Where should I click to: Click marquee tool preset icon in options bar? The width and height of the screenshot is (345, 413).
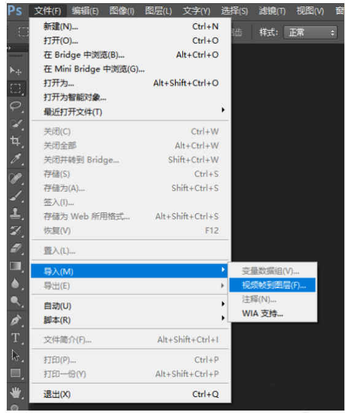click(23, 32)
